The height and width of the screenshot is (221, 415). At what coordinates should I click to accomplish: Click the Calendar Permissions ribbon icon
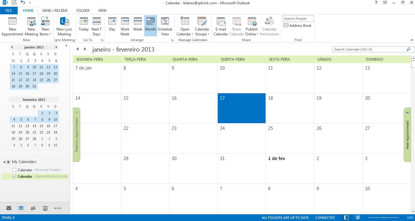(x=270, y=26)
